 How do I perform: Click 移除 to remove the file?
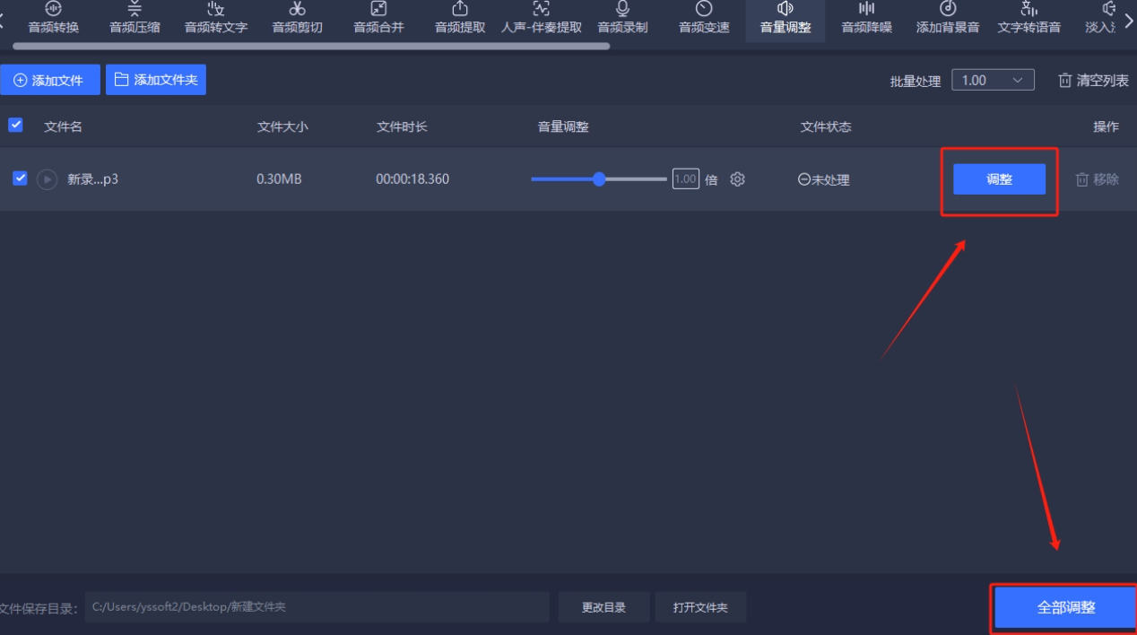pyautogui.click(x=1098, y=179)
